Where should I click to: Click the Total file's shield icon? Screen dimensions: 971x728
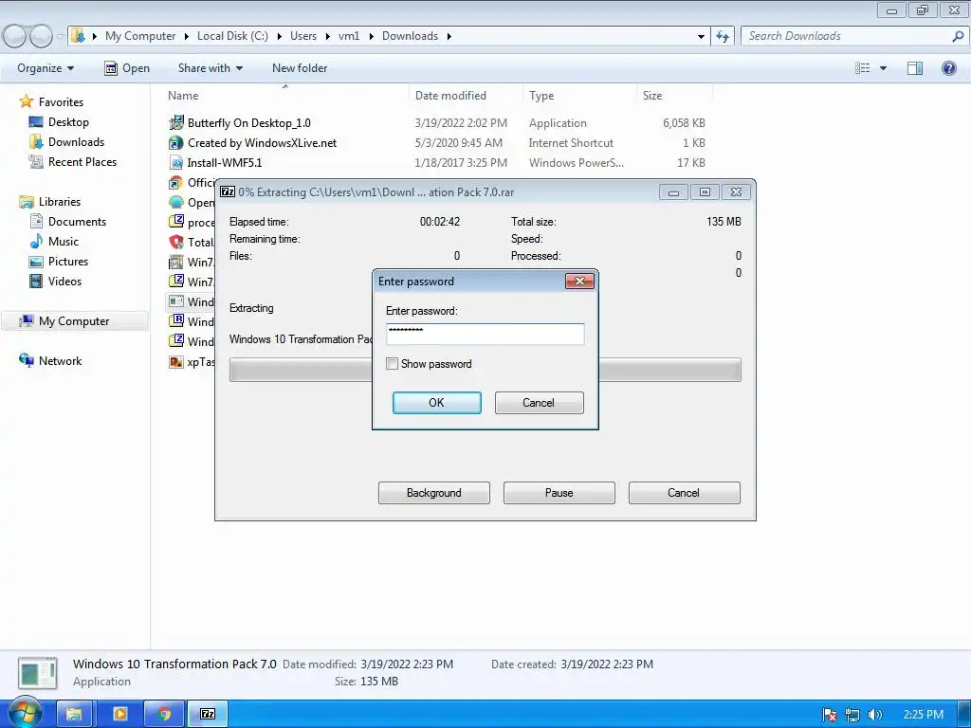[x=175, y=242]
